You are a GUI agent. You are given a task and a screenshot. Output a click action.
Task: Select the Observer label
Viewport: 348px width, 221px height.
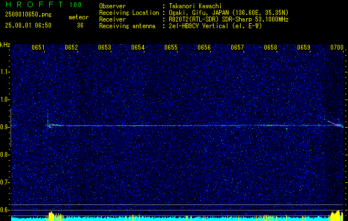pos(112,6)
